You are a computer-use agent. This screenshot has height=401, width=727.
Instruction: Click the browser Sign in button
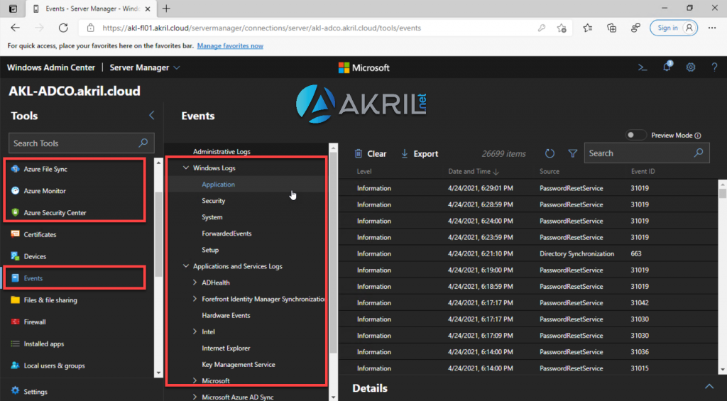(x=674, y=28)
